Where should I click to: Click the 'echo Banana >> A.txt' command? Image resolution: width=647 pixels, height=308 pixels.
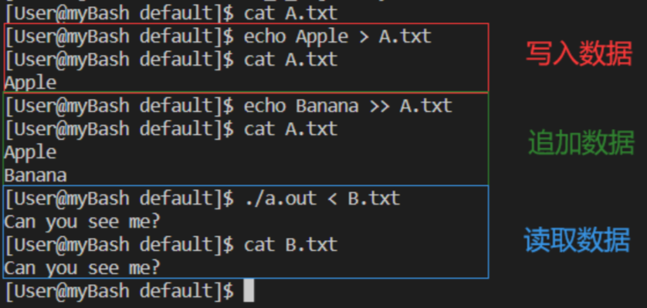(348, 106)
